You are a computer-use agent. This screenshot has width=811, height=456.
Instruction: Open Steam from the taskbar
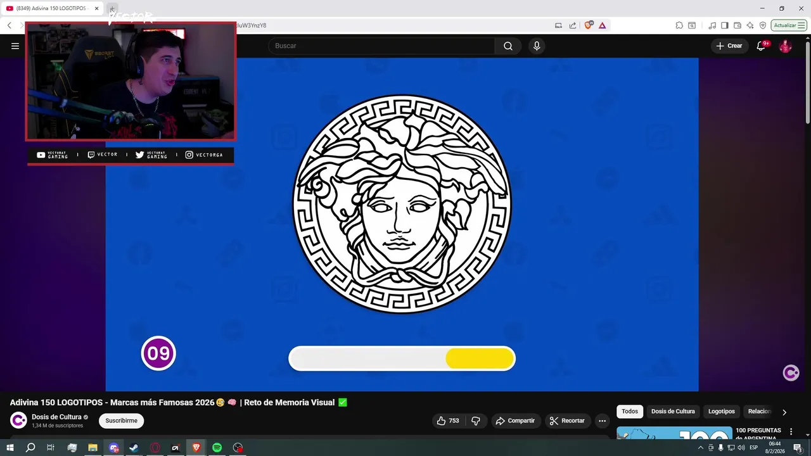[x=134, y=448]
